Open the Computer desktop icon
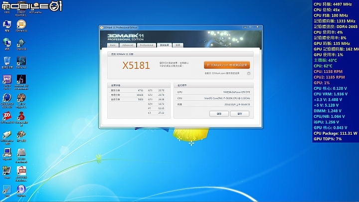Viewport: 359px width, 202px height. click(7, 25)
